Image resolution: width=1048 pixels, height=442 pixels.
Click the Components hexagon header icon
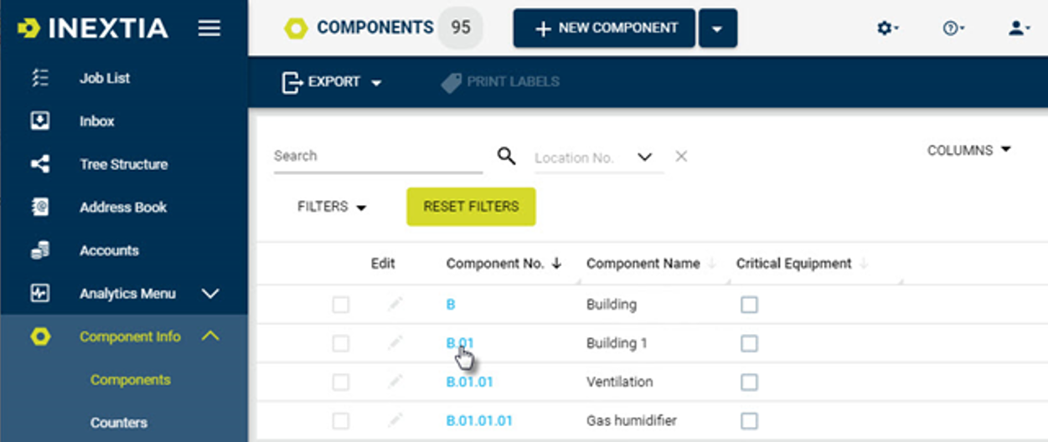(296, 28)
